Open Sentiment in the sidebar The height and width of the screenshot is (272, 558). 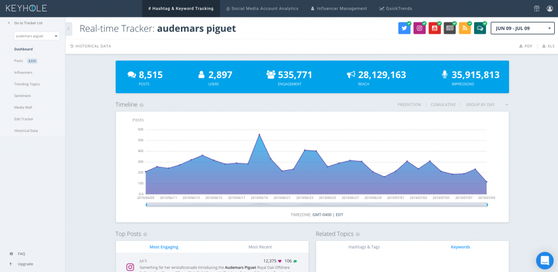point(22,96)
